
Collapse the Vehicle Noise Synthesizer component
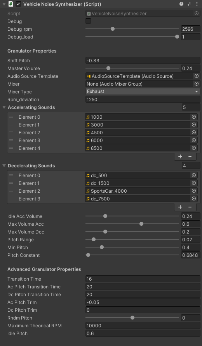coord(4,4)
